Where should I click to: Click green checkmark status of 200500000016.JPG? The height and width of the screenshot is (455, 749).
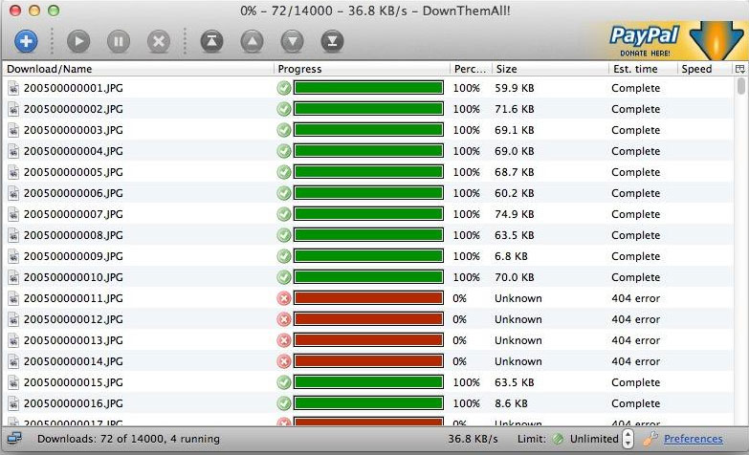[284, 403]
